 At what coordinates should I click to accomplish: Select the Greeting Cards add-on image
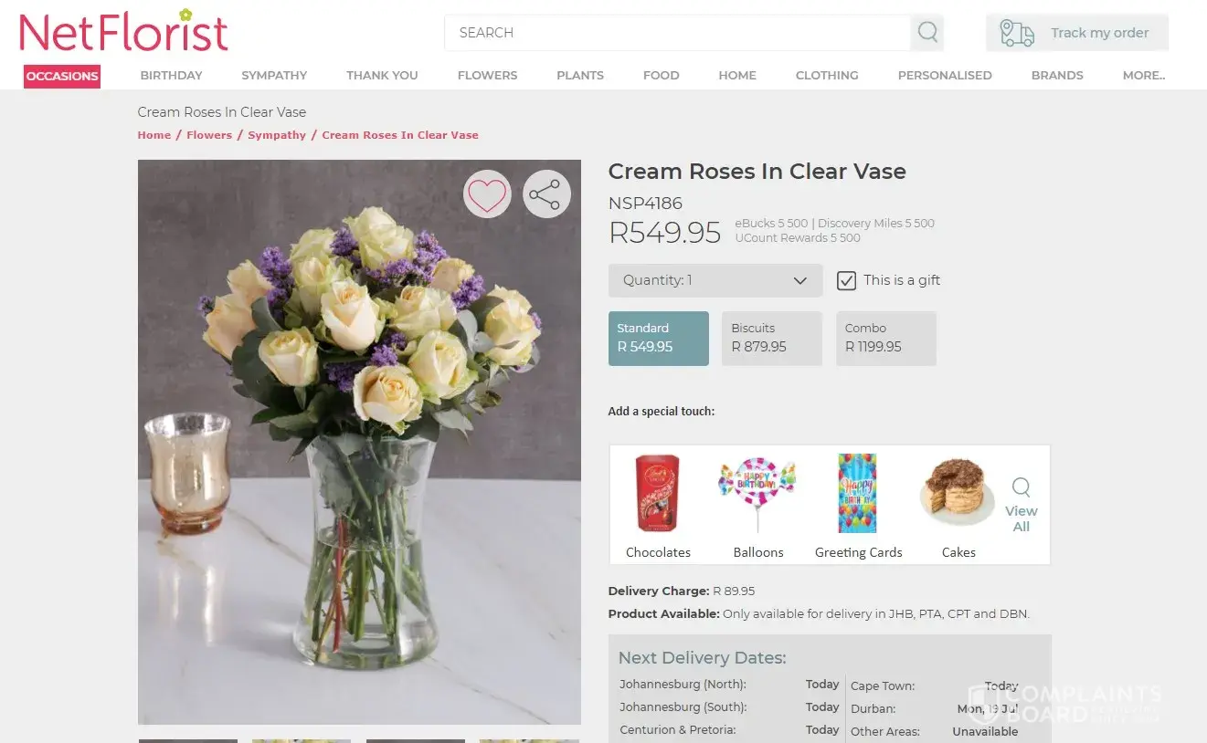click(x=857, y=493)
